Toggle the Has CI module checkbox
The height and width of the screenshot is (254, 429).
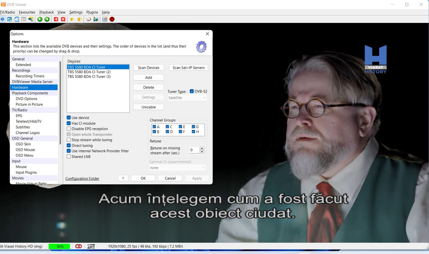pyautogui.click(x=69, y=123)
